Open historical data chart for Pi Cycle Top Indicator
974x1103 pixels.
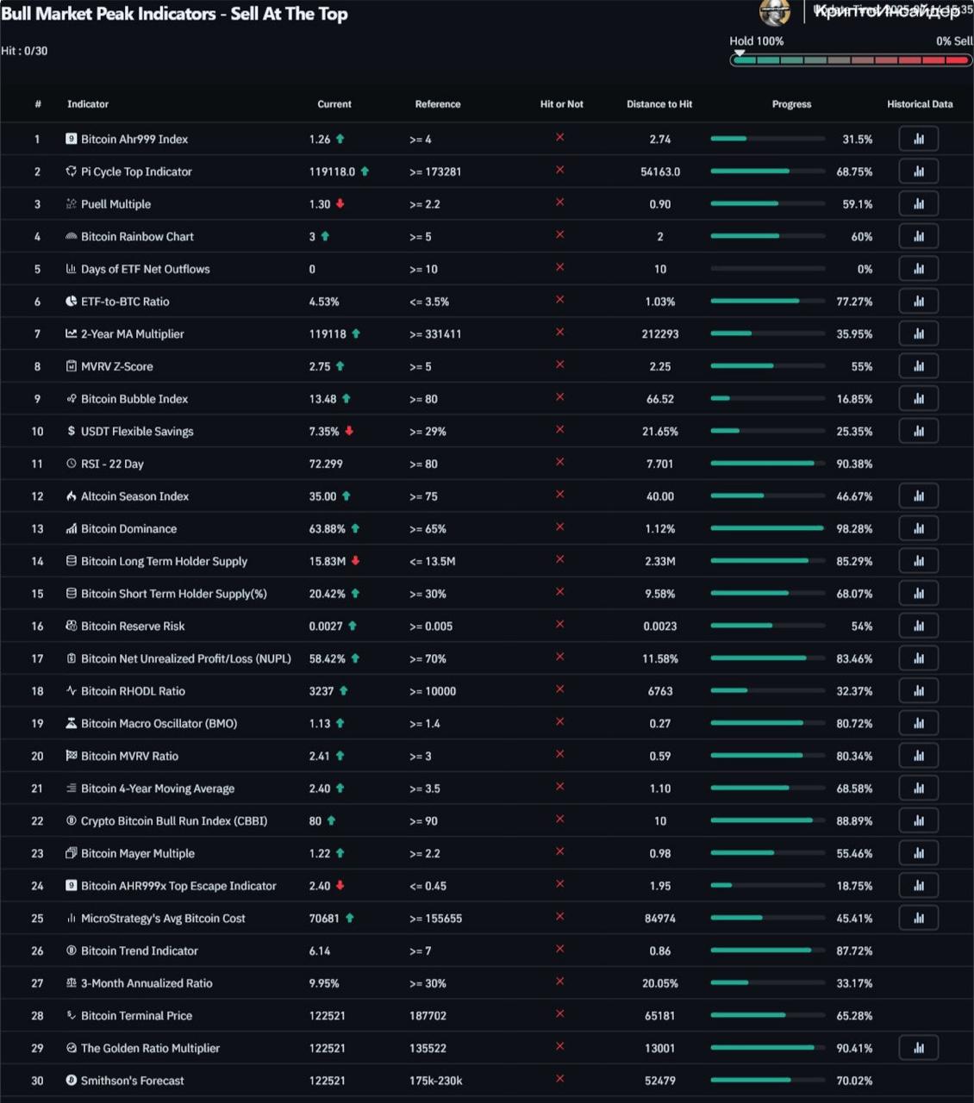918,171
